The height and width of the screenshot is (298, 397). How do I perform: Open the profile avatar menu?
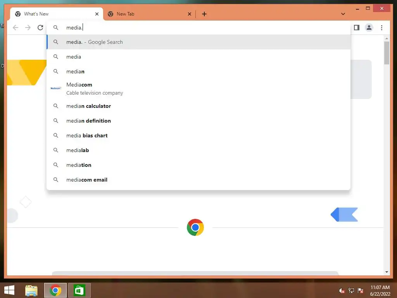tap(369, 28)
